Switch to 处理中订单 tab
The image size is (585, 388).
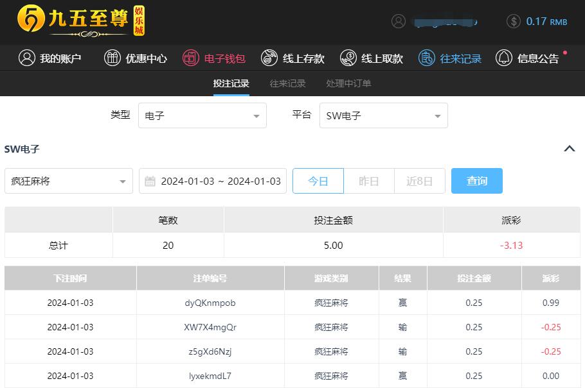click(x=348, y=83)
